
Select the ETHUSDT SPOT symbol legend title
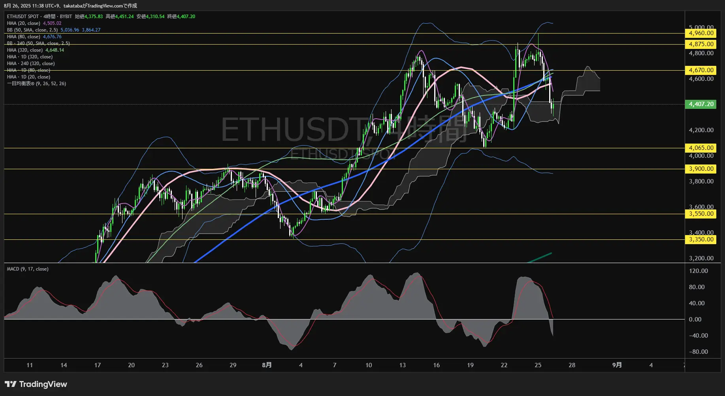click(23, 17)
